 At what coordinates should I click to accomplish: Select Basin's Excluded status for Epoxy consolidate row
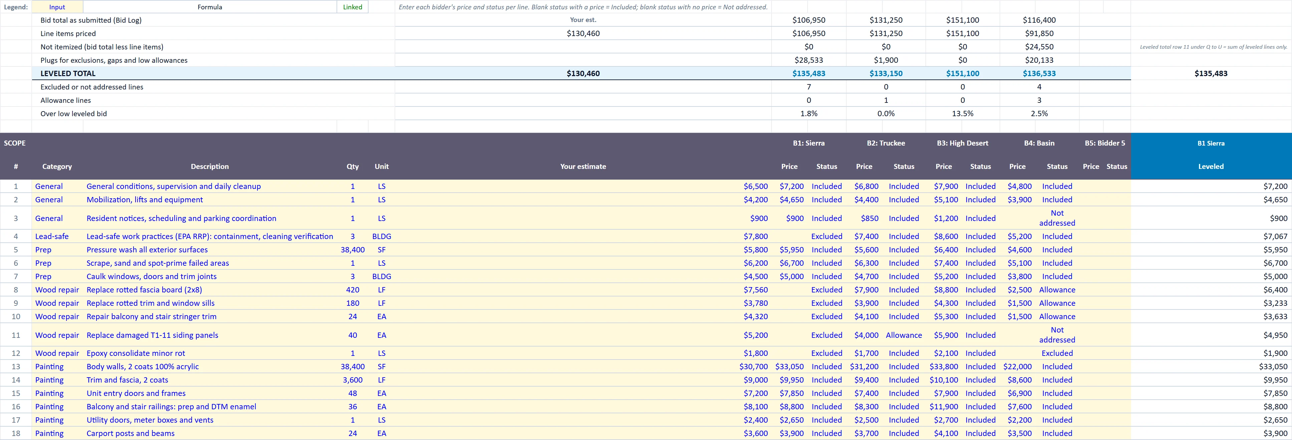click(1057, 353)
